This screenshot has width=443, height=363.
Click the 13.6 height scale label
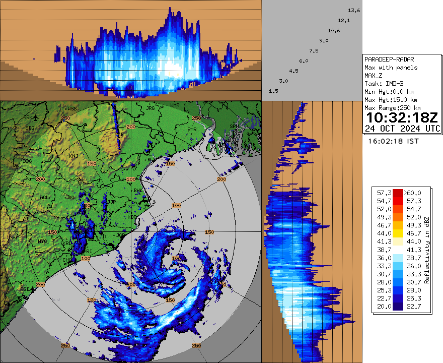[x=354, y=11]
